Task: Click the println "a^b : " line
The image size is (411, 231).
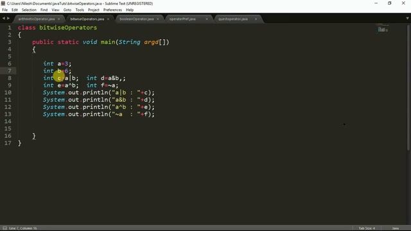Action: pos(99,107)
